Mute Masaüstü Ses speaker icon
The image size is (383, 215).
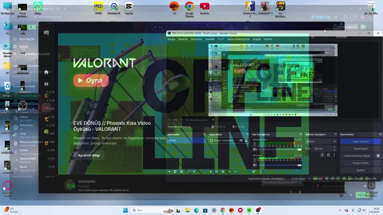(255, 149)
